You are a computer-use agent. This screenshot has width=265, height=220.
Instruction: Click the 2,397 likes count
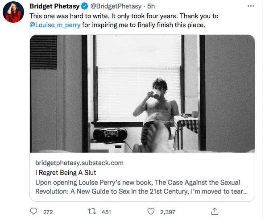pyautogui.click(x=168, y=212)
